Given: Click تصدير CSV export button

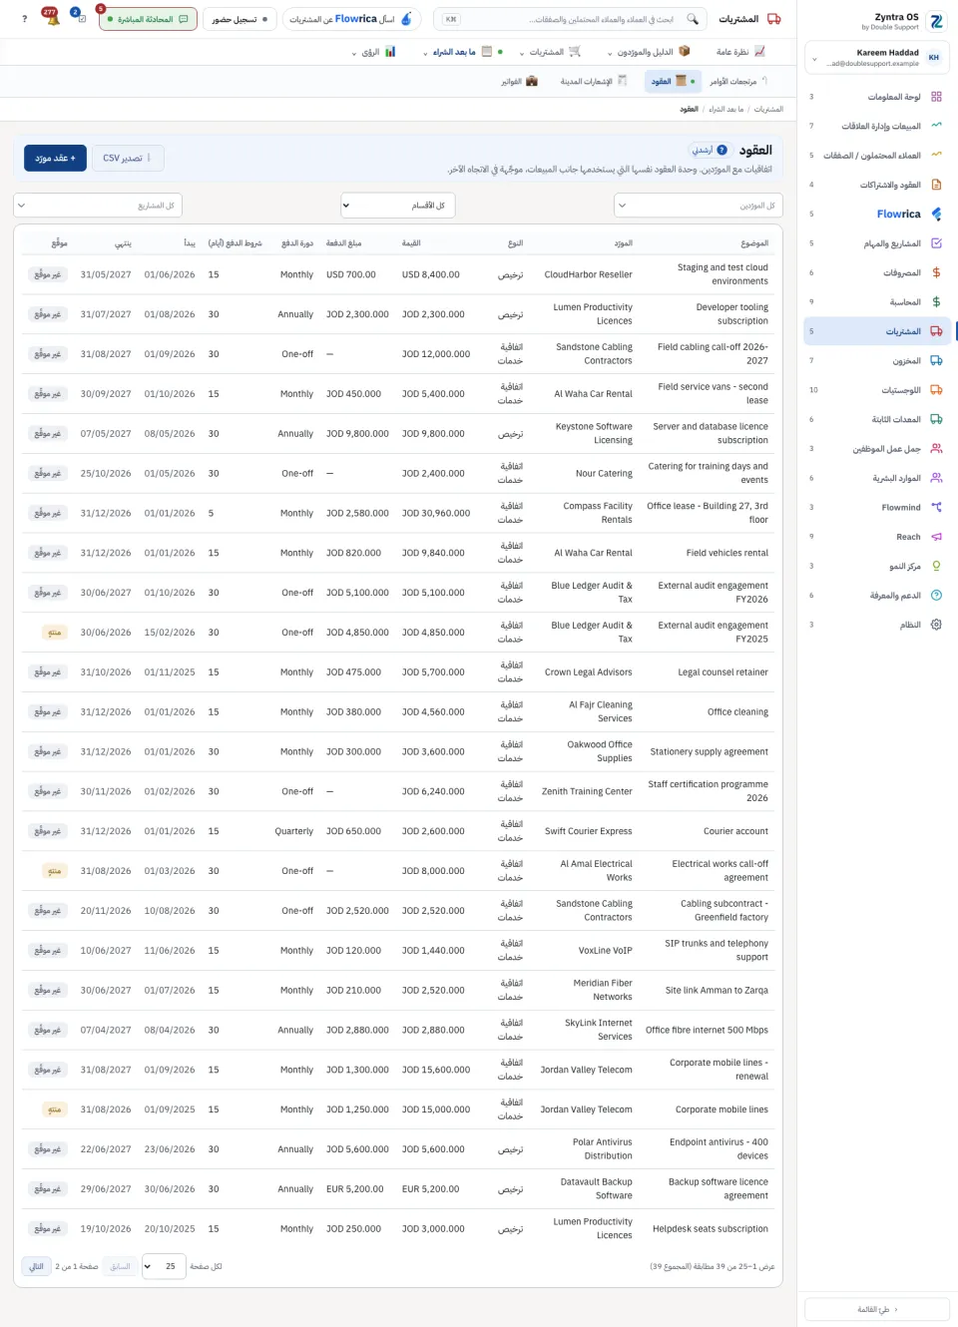Looking at the screenshot, I should click(128, 158).
